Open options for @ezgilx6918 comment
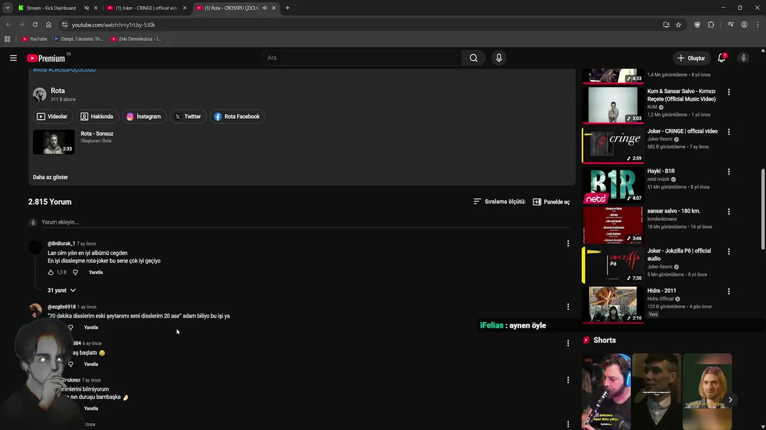This screenshot has width=766, height=430. coord(568,307)
